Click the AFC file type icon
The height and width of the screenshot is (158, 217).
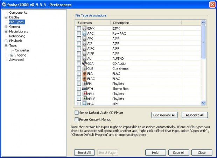click(84, 38)
